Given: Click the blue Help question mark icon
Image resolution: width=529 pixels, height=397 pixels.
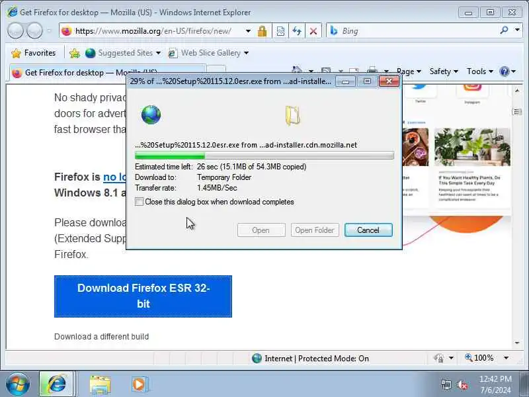Looking at the screenshot, I should tap(504, 71).
